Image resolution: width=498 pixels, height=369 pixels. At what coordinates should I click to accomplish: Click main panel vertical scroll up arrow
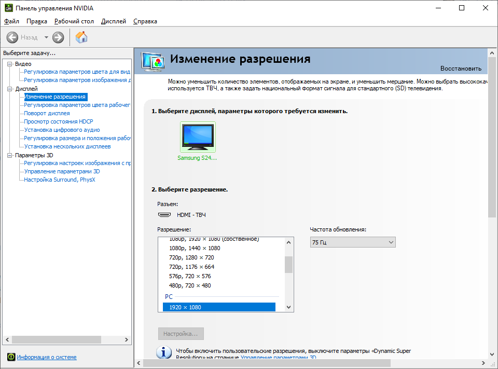pyautogui.click(x=492, y=53)
